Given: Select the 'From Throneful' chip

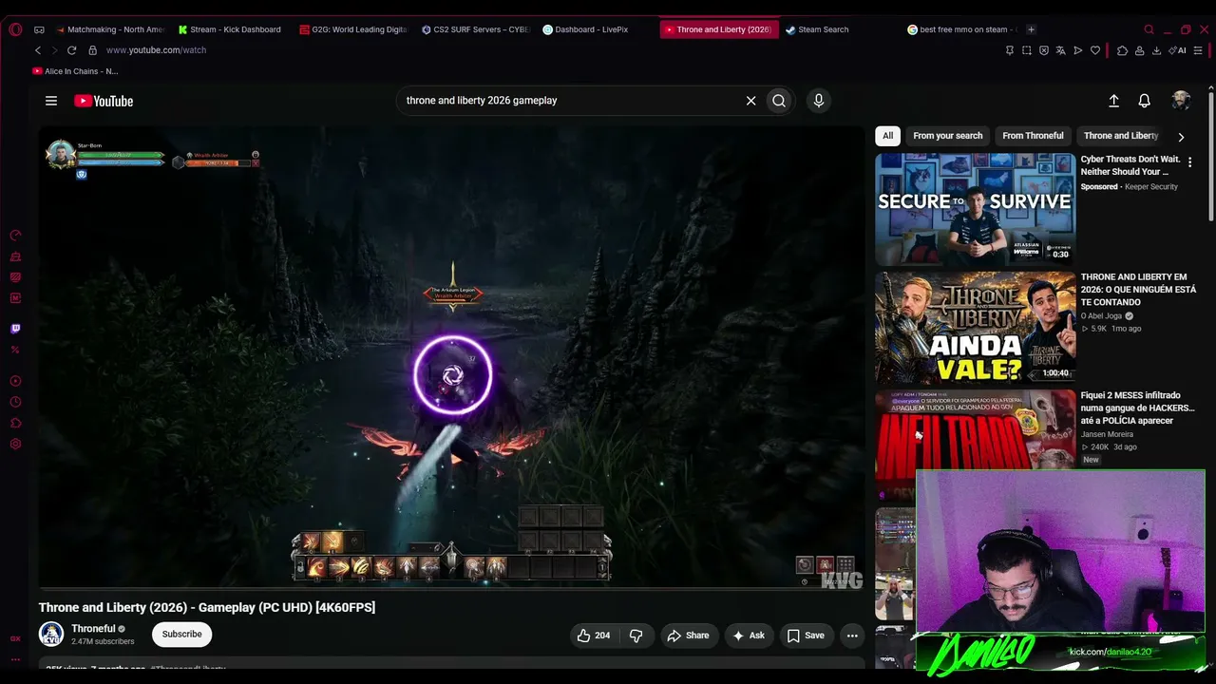Looking at the screenshot, I should point(1033,136).
